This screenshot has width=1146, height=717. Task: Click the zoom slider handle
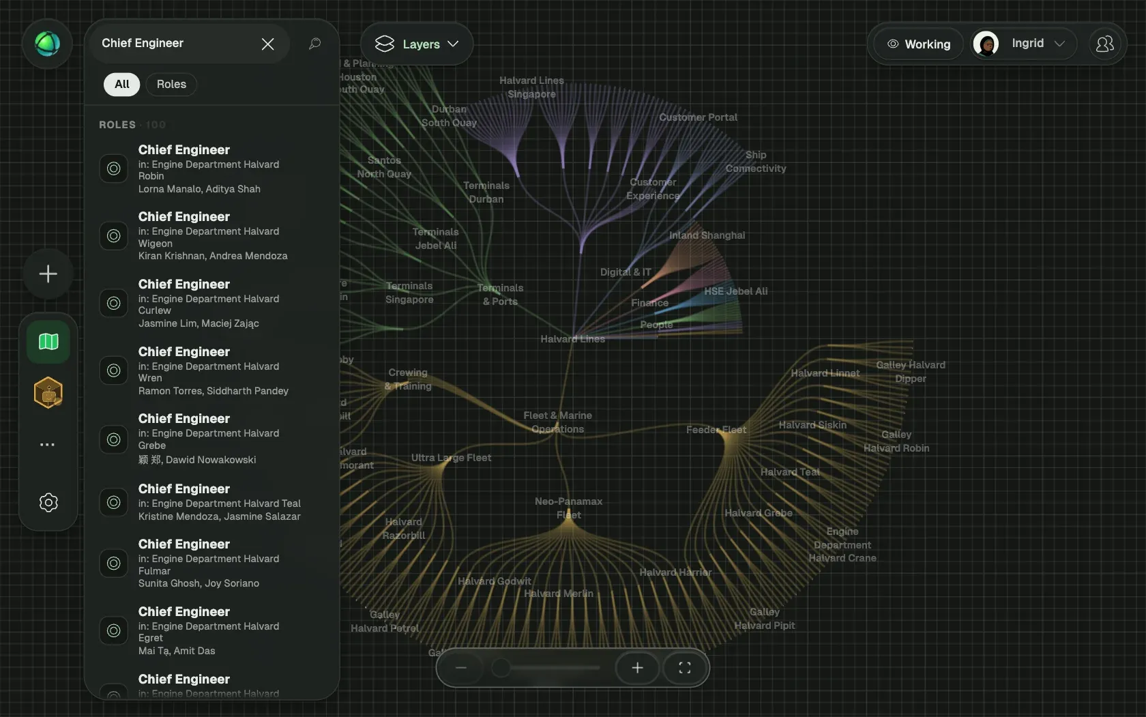tap(501, 668)
